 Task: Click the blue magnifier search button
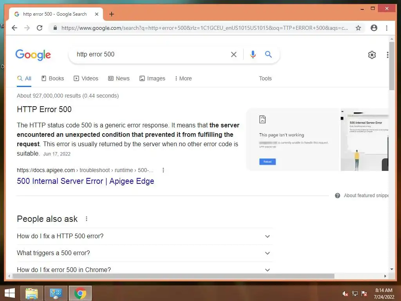click(x=268, y=54)
